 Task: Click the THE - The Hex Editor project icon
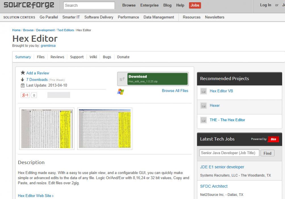tap(203, 120)
